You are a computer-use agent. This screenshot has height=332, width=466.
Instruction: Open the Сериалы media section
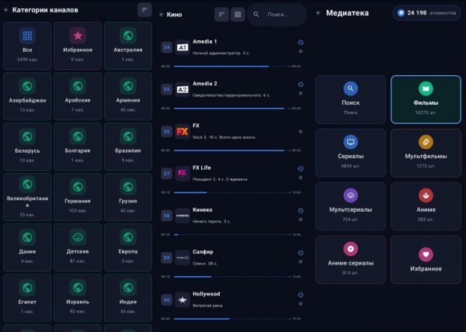click(351, 153)
